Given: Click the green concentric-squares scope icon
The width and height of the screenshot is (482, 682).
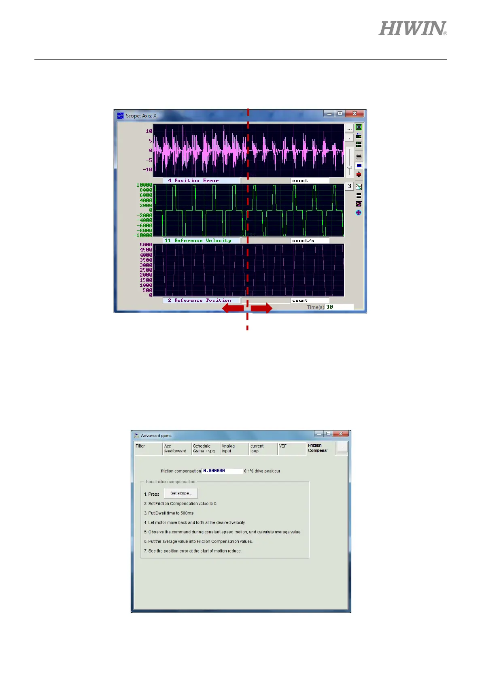Looking at the screenshot, I should tap(359, 127).
